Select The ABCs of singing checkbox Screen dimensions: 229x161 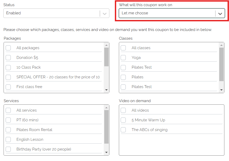point(123,130)
